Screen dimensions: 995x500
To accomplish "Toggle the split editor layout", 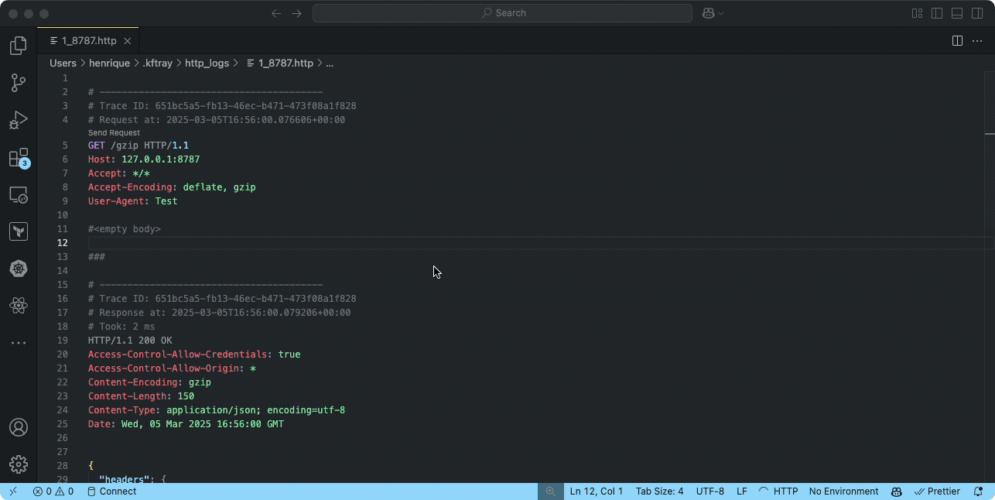I will coord(957,40).
